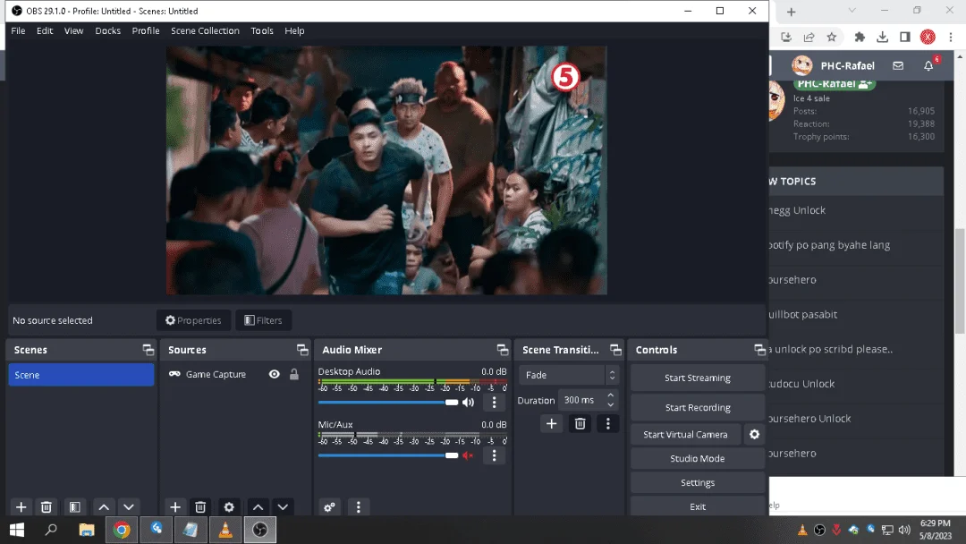Toggle Game Capture lock icon
Viewport: 966px width, 544px height.
coord(294,374)
